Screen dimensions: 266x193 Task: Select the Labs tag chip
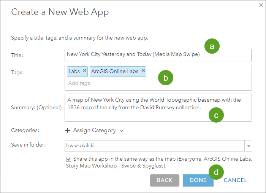74,71
